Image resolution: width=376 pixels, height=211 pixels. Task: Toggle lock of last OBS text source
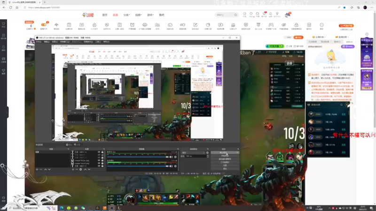pyautogui.click(x=102, y=166)
